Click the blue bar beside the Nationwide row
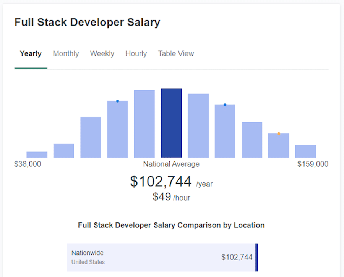 [x=256, y=257]
